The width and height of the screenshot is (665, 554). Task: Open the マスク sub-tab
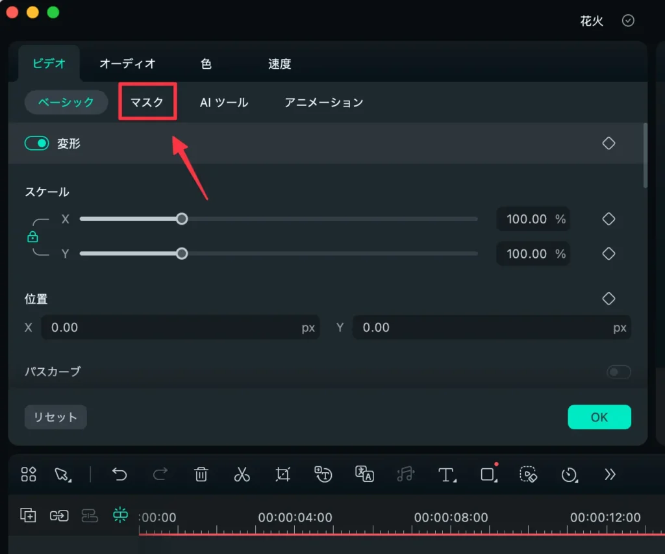pos(147,102)
